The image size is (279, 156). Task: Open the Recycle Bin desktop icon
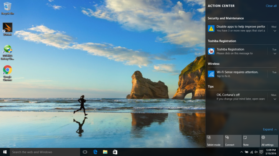click(x=7, y=8)
